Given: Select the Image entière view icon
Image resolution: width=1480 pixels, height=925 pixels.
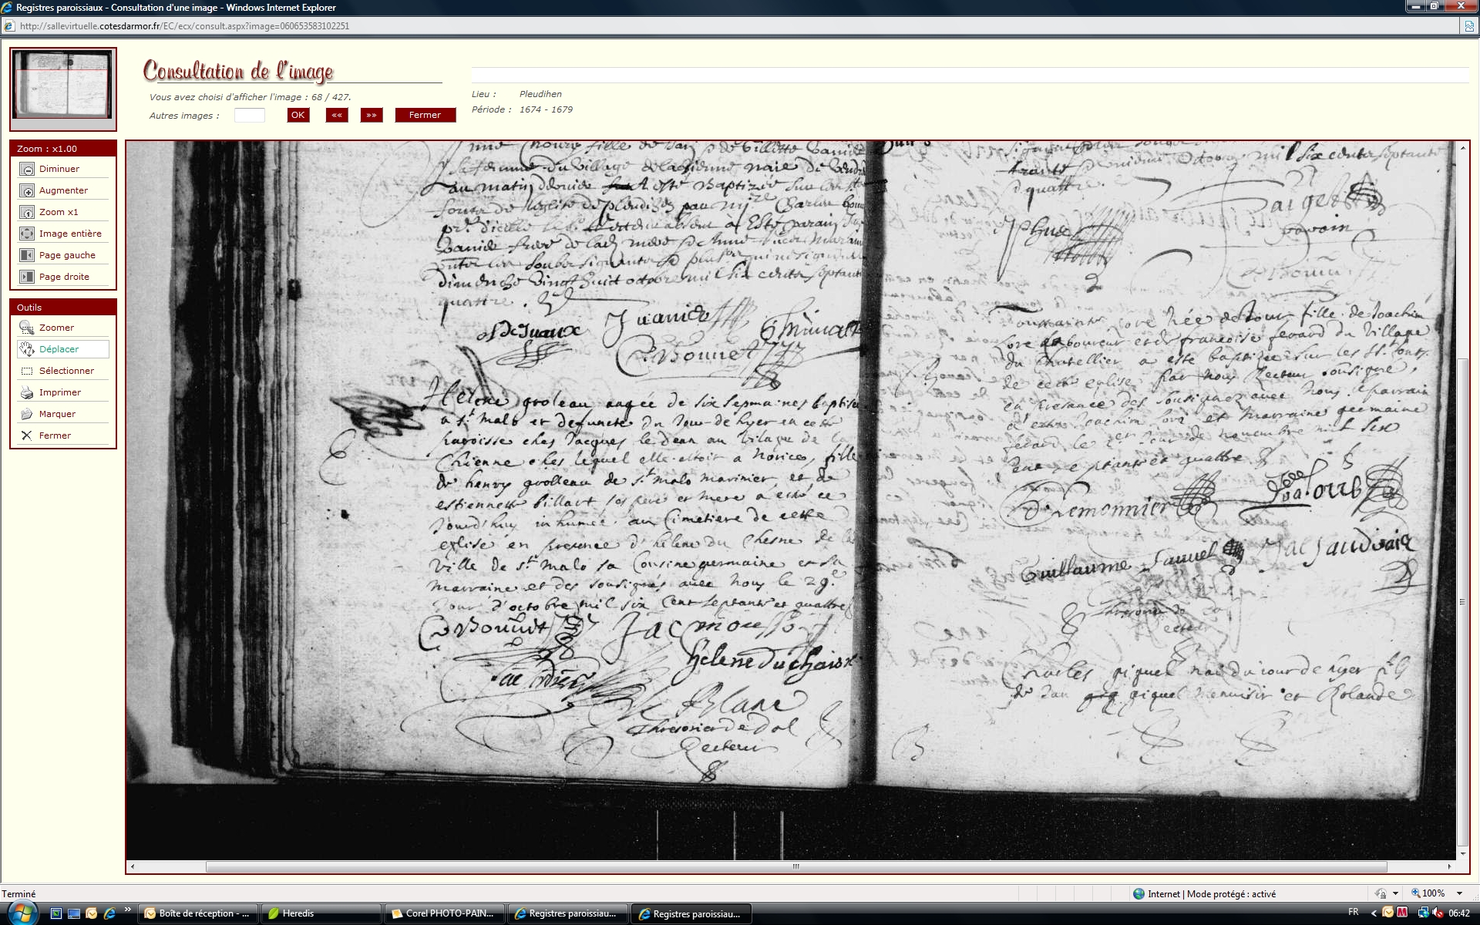Looking at the screenshot, I should [x=27, y=234].
